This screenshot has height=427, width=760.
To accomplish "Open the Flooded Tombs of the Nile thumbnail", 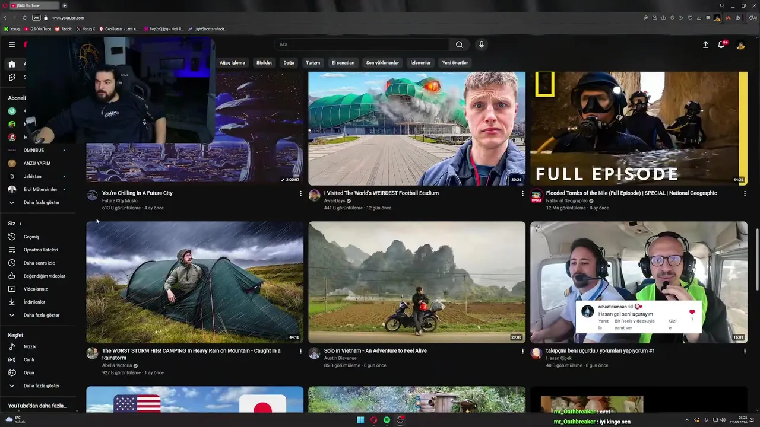I will (x=639, y=128).
